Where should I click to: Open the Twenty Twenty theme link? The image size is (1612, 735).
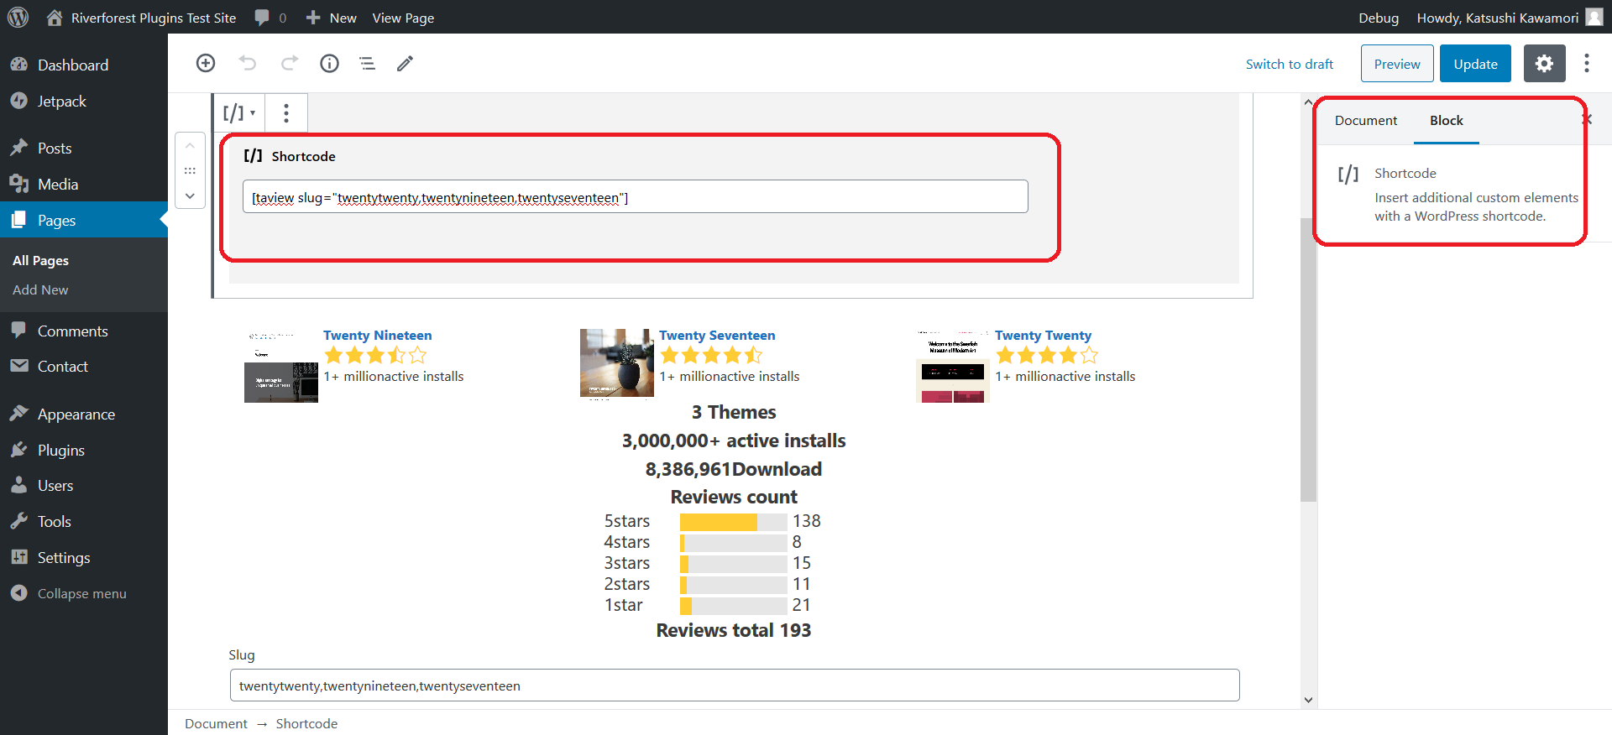tap(1043, 335)
